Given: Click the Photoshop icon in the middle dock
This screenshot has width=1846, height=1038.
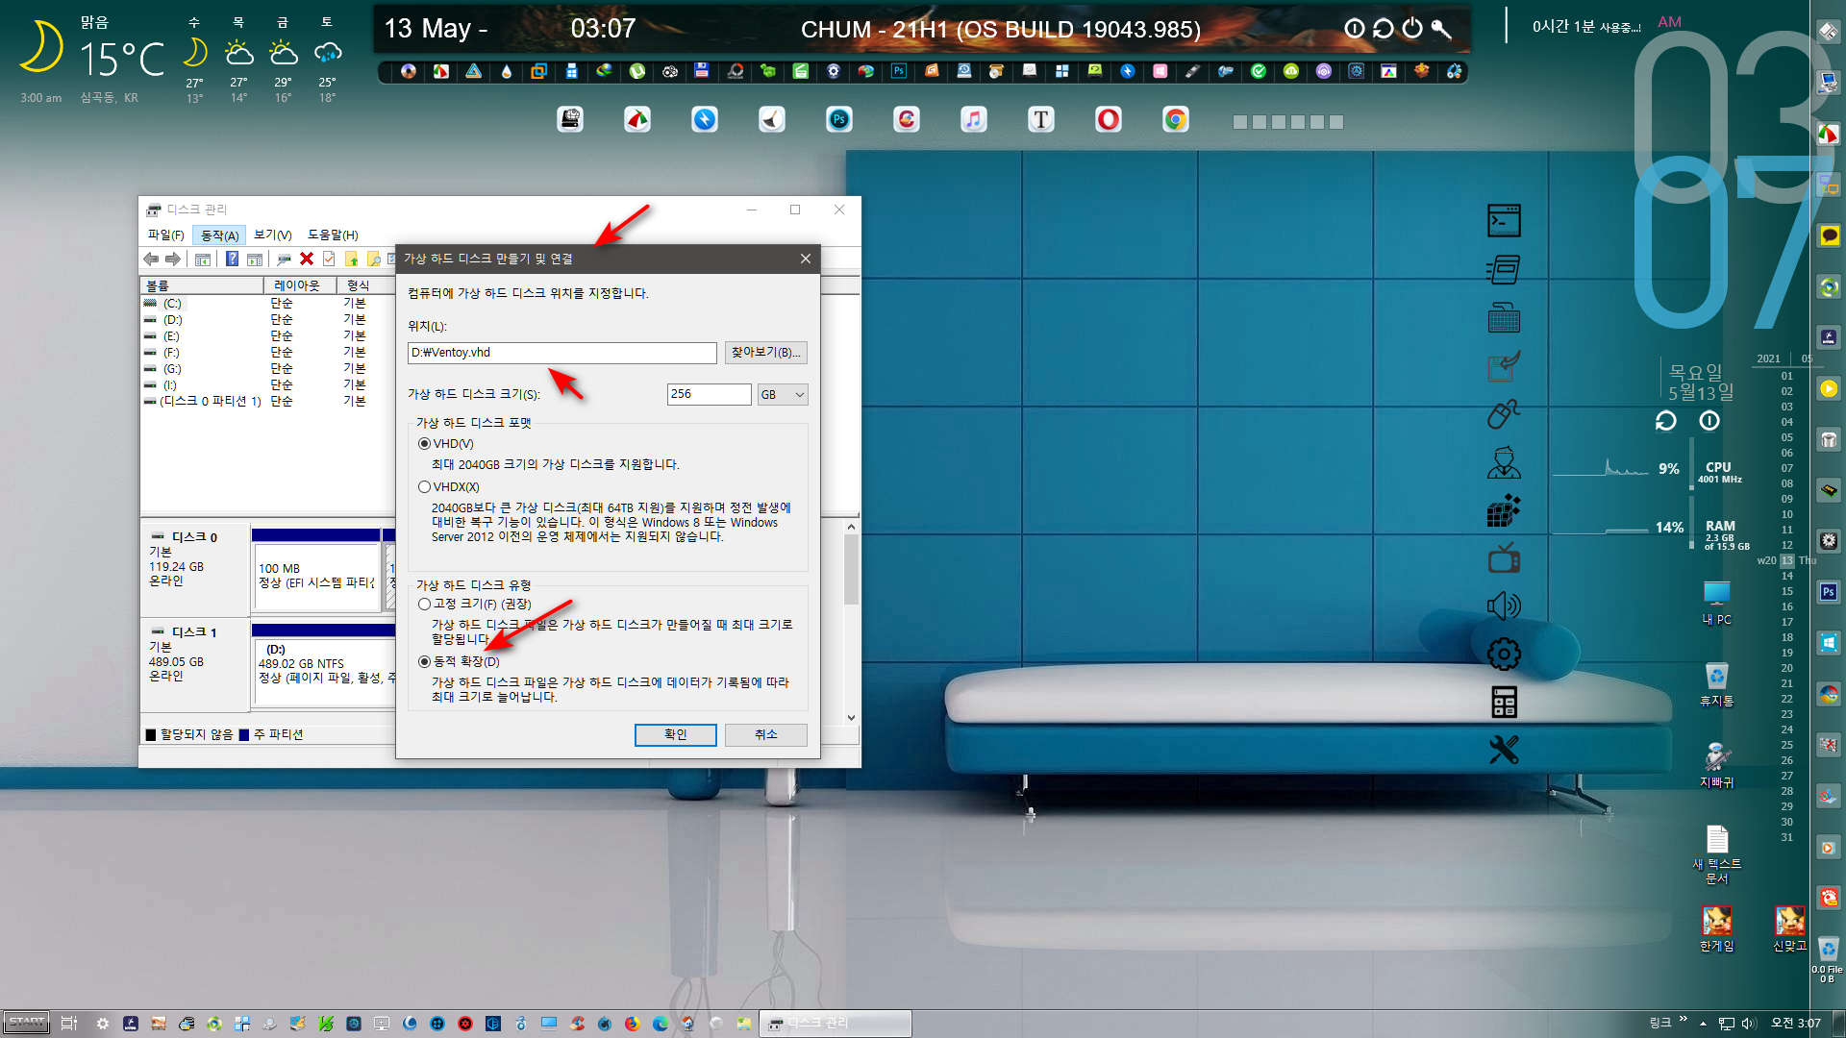Looking at the screenshot, I should click(x=839, y=119).
